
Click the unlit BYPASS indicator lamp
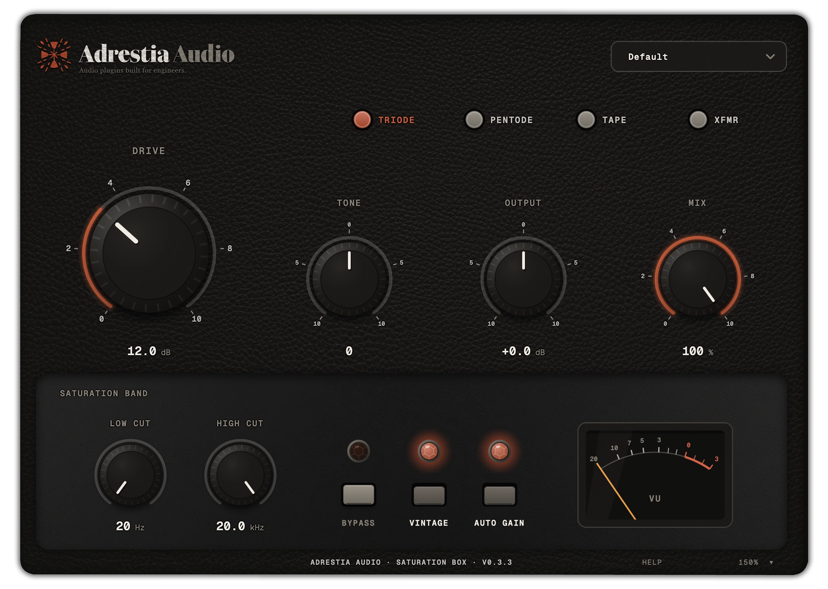(358, 451)
